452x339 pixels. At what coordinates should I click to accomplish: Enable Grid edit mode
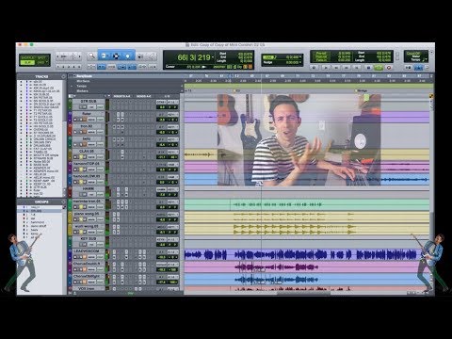(41, 62)
